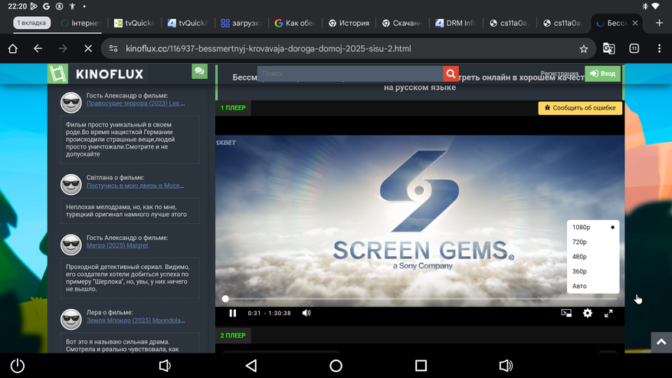Screen dimensions: 672x378
Task: Select Авто video quality option
Action: pos(593,286)
